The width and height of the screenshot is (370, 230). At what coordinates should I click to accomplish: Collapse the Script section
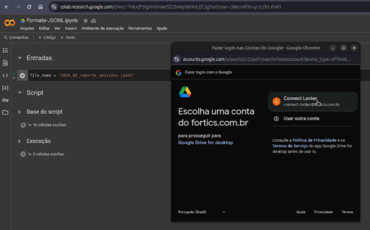pos(20,93)
